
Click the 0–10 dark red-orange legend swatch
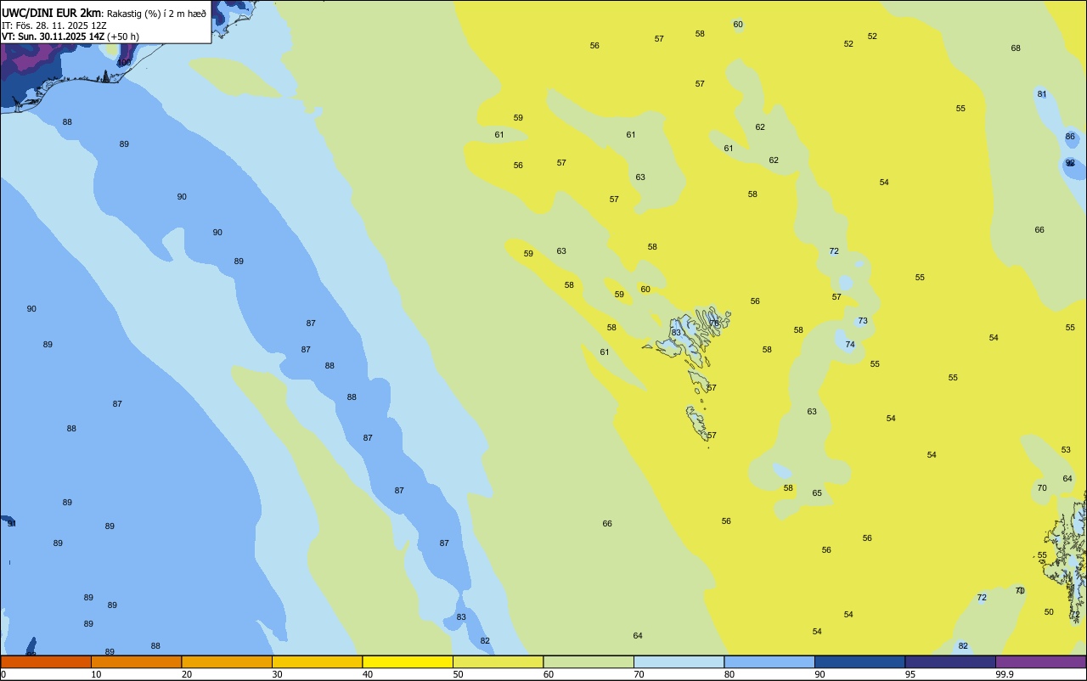[46, 661]
